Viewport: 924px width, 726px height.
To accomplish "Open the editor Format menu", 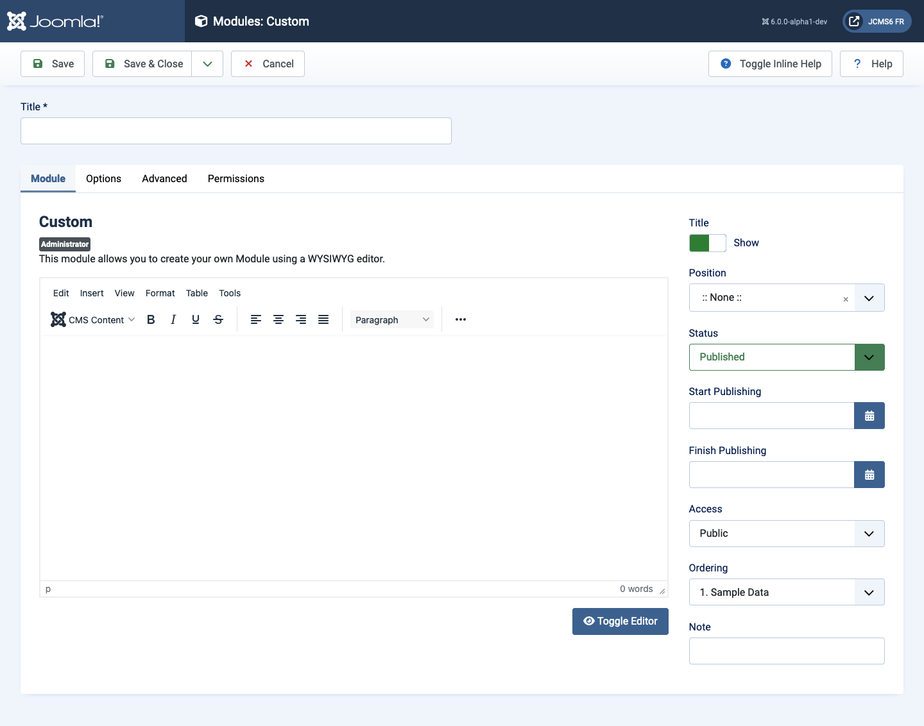I will 160,293.
